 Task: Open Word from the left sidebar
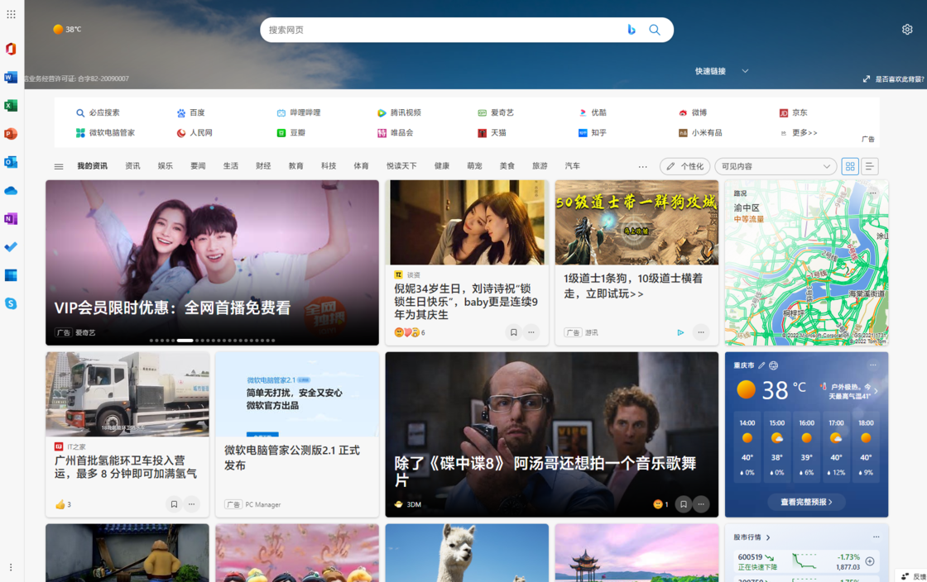[11, 78]
